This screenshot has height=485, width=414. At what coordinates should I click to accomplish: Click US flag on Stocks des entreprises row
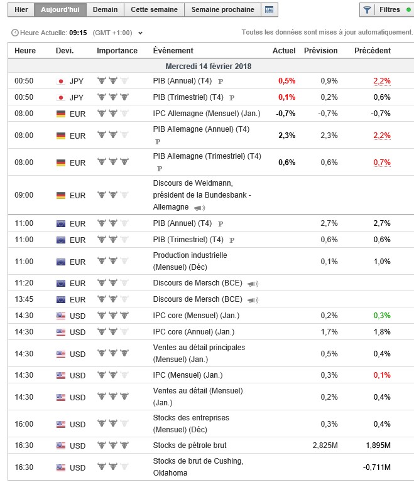[x=61, y=424]
